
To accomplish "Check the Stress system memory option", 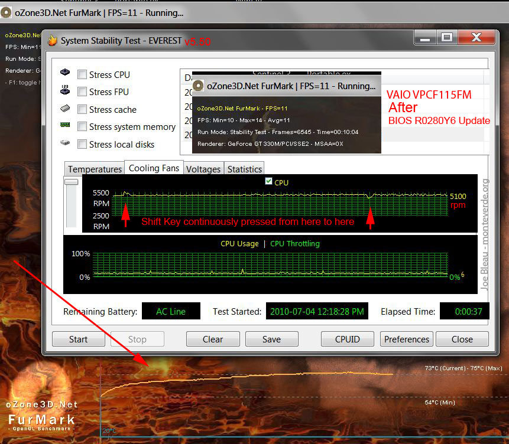I will (82, 126).
